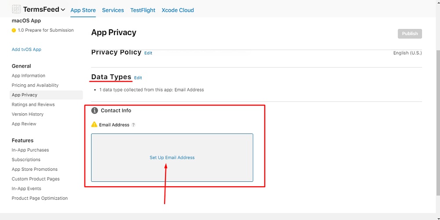440x220 pixels.
Task: Click the Contact Info information icon
Action: pos(95,111)
